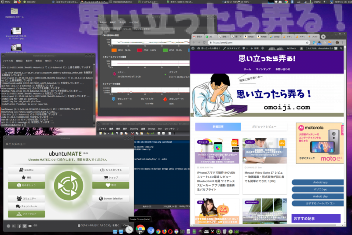Click the はじめに button in Welcome

click(26, 170)
